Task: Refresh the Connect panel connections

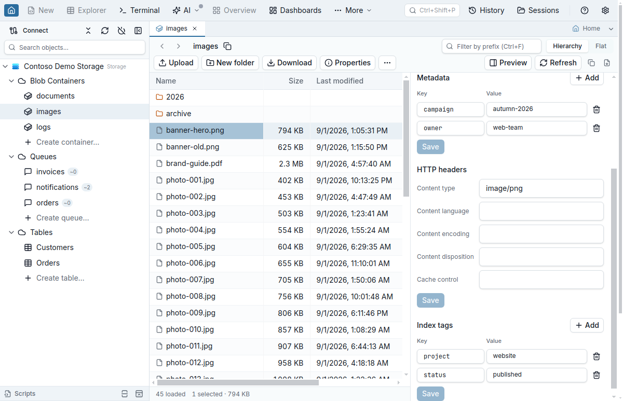Action: [x=105, y=31]
